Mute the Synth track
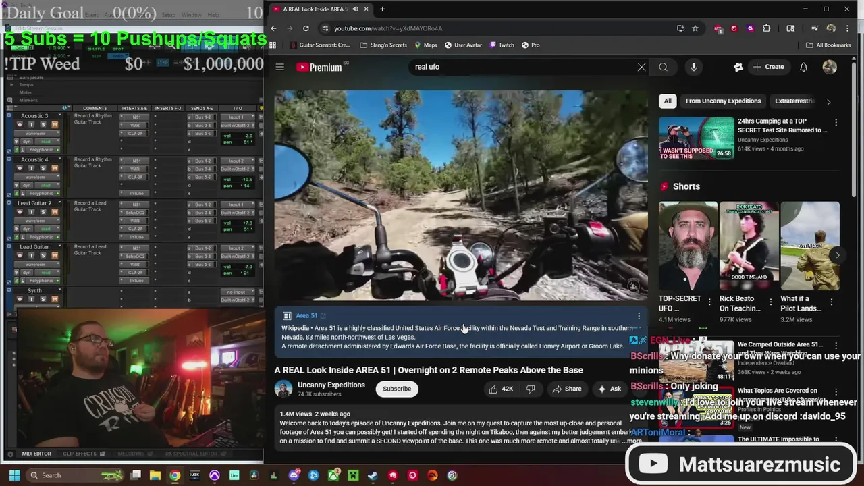The width and height of the screenshot is (864, 486). tap(55, 299)
